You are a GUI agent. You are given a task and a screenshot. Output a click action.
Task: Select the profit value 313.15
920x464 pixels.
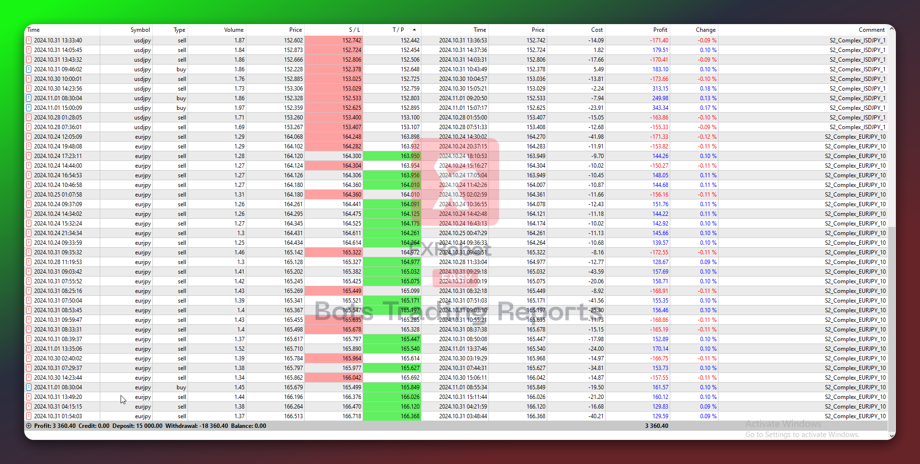coord(660,89)
